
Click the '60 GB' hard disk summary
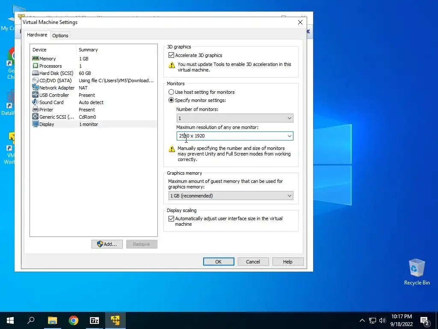85,73
